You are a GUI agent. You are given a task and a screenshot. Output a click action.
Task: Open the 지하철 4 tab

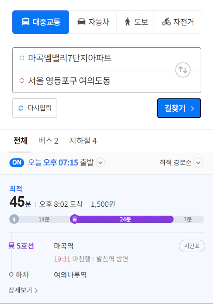[x=83, y=141]
